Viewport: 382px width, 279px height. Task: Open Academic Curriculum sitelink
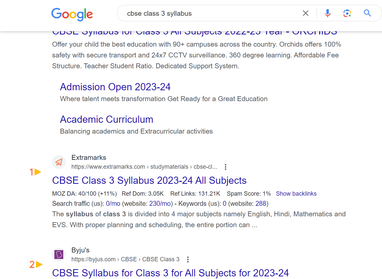[106, 119]
